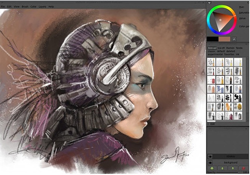
Task: Choose the pen brush with scribbled text preview
Action: pos(238,80)
